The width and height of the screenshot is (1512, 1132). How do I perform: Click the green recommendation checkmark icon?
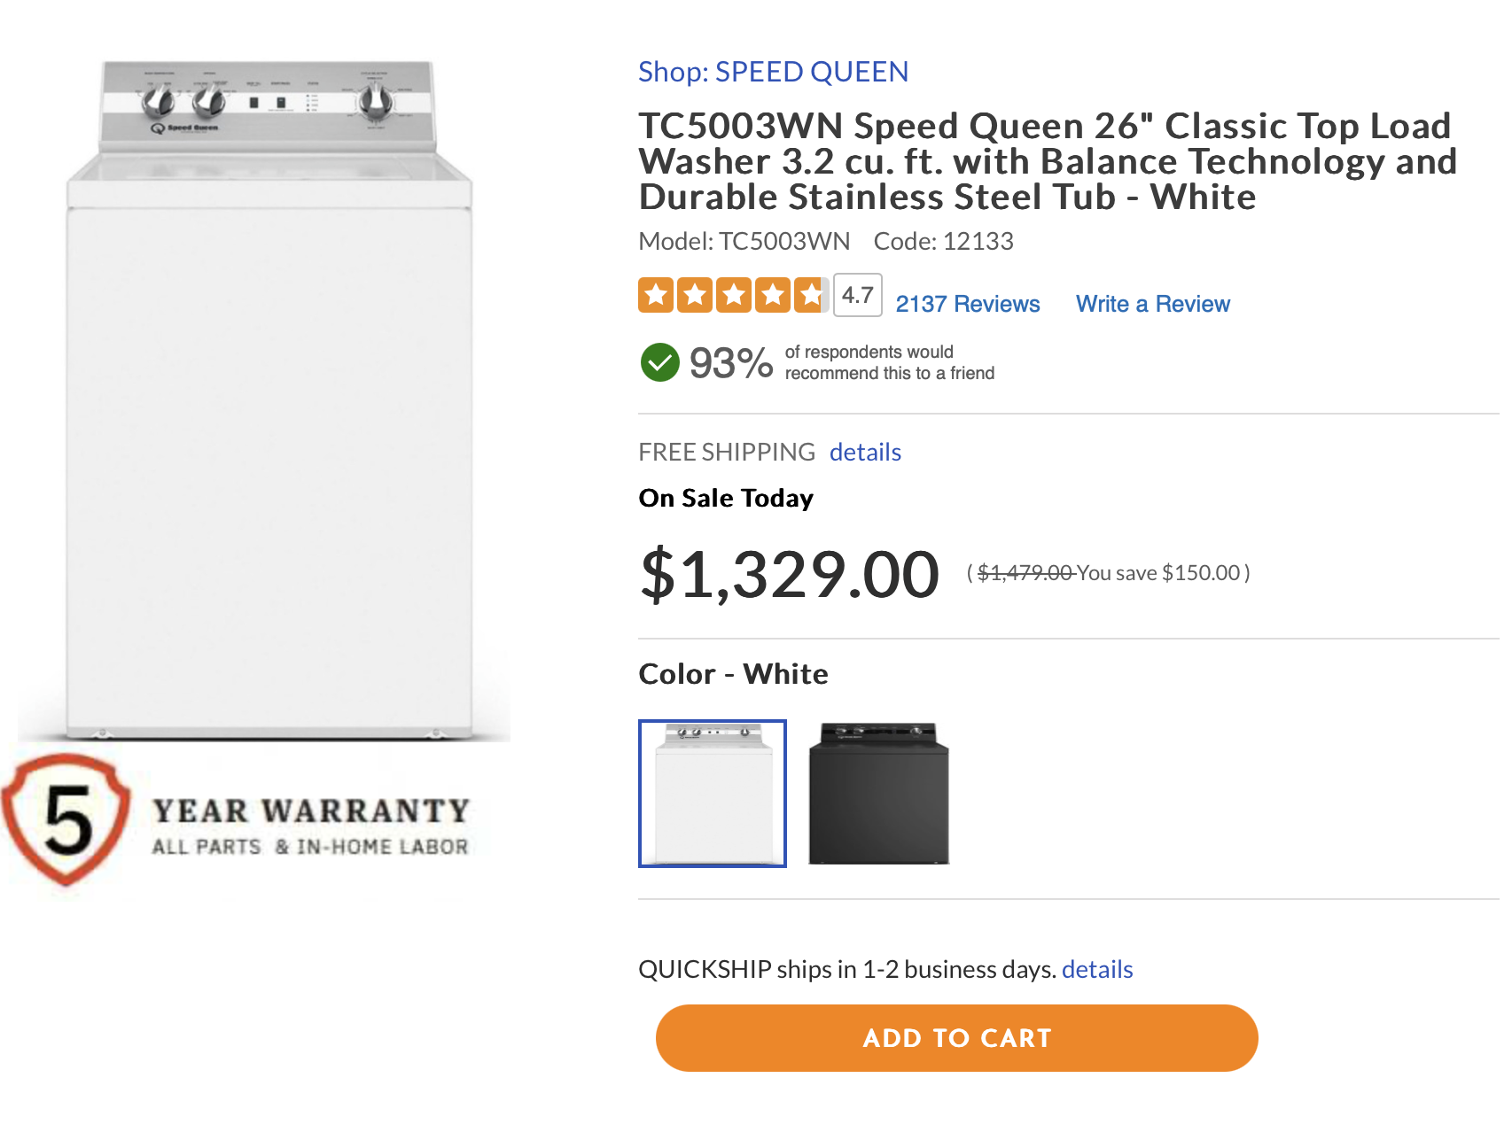659,362
